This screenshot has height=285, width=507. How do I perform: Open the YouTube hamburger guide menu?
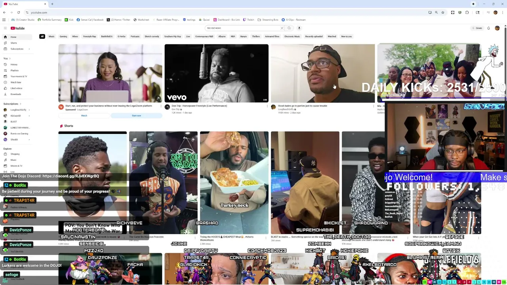pos(5,28)
